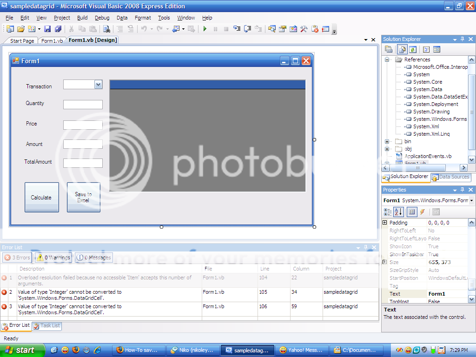
Task: Open the Format menu
Action: click(x=143, y=18)
